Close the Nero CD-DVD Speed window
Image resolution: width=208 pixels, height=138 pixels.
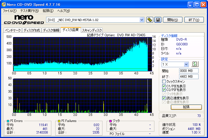203,5
